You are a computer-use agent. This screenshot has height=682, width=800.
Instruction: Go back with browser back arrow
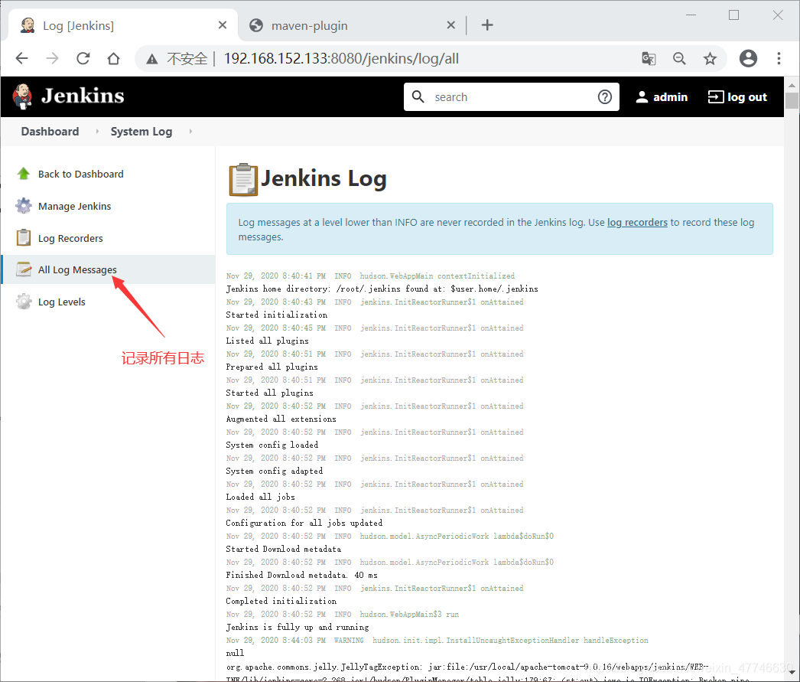(x=22, y=58)
